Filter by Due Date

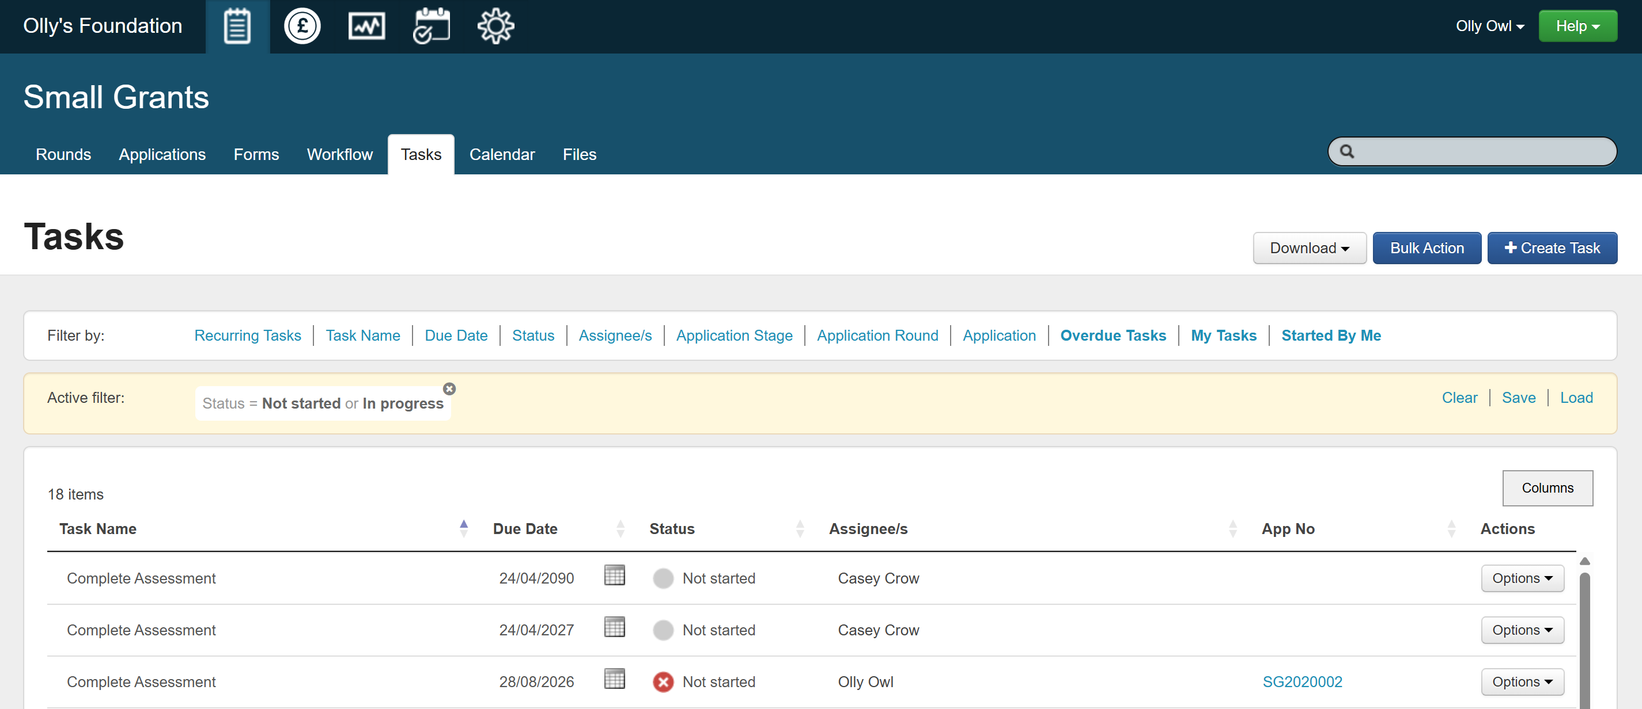(x=456, y=336)
